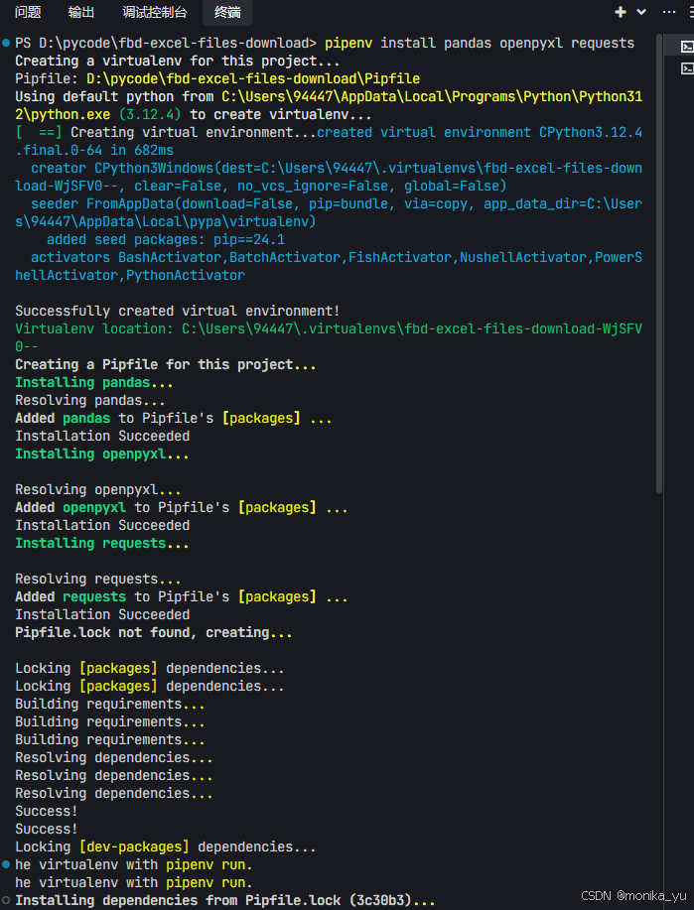Image resolution: width=694 pixels, height=910 pixels.
Task: Click 'created virtual environment CPython3.12.4' text
Action: (x=480, y=133)
